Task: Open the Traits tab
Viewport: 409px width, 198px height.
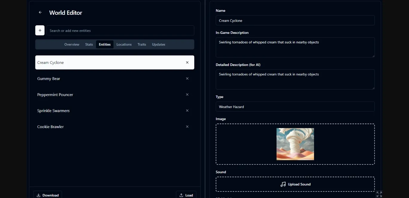Action: pos(142,44)
